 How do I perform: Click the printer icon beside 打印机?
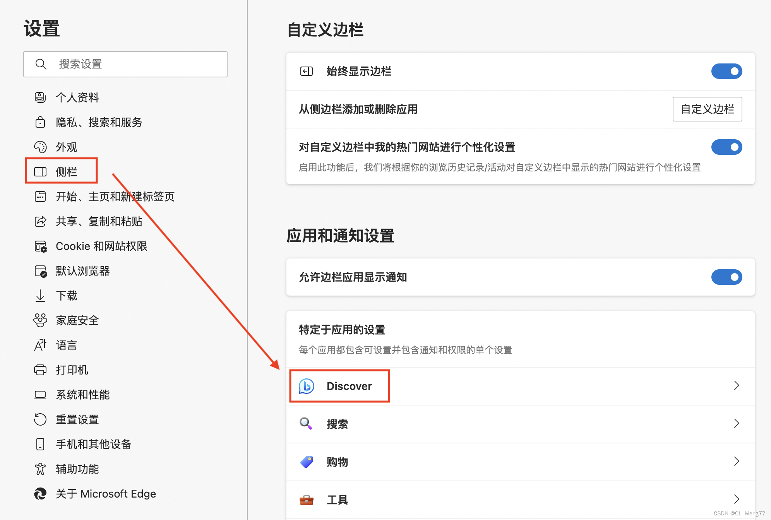click(x=40, y=370)
